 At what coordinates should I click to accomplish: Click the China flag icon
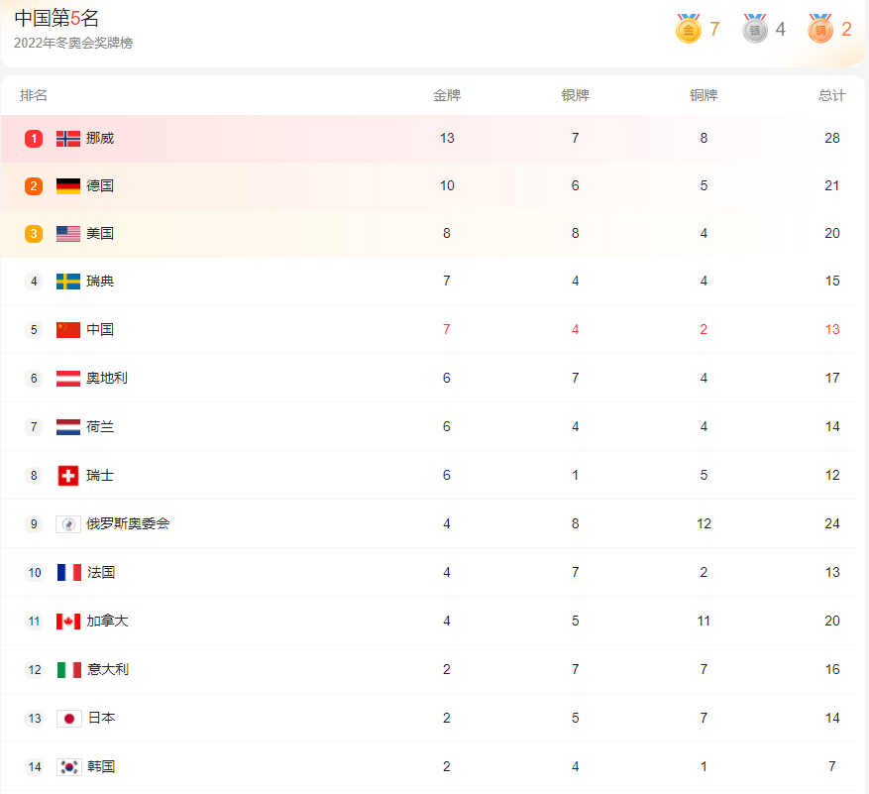(68, 329)
